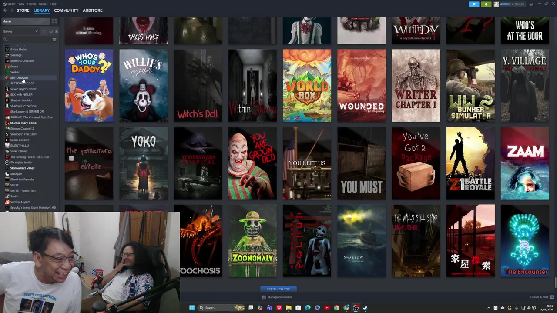Launch Chrome from the taskbar
Viewport: 557px width, 313px height.
click(x=336, y=308)
